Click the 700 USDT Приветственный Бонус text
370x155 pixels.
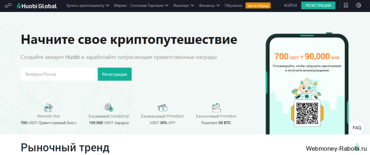point(49,123)
